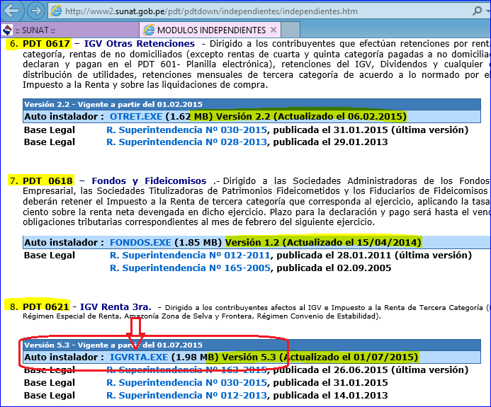Image resolution: width=491 pixels, height=407 pixels.
Task: Click 'publicada el 29.01.2013' text
Action: [330, 142]
